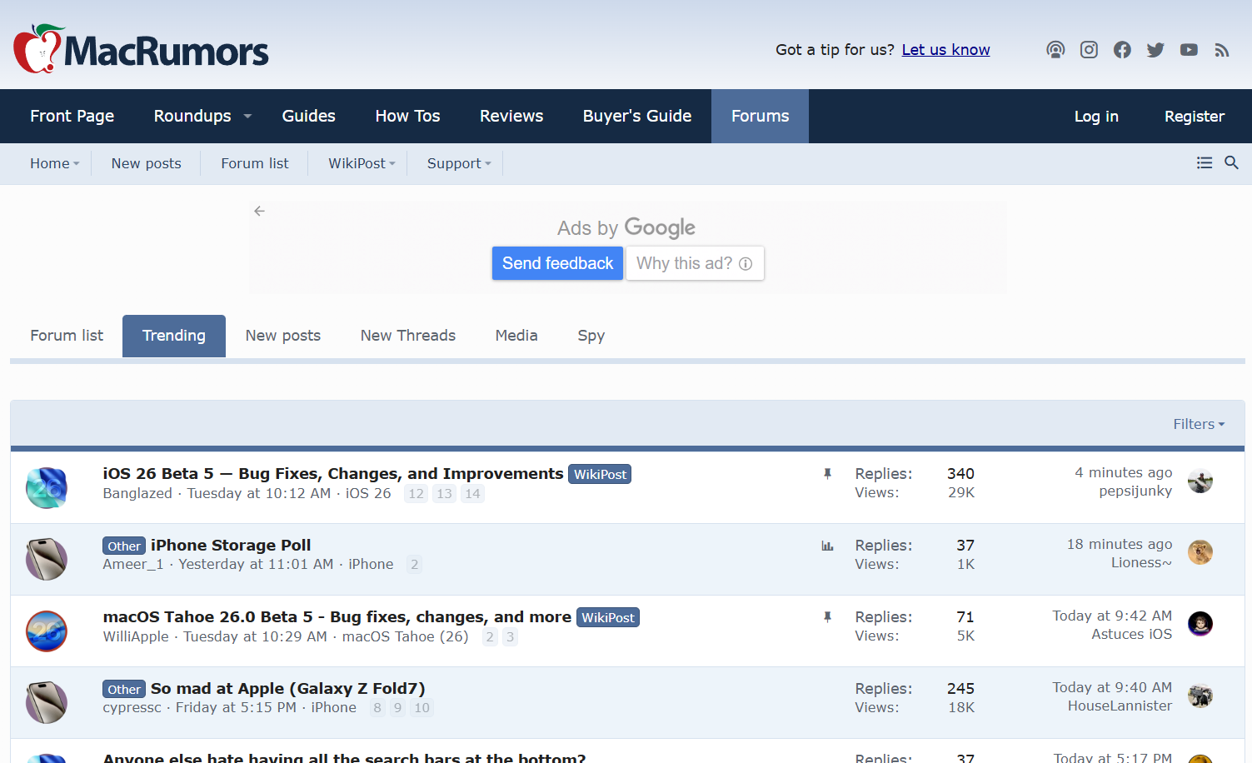Click the macOS Tahoe (26) forum link
Image resolution: width=1252 pixels, height=763 pixels.
click(406, 636)
